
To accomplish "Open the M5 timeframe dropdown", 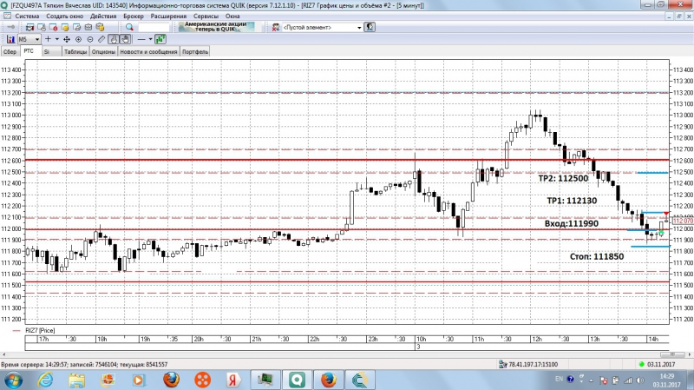I will [x=29, y=39].
